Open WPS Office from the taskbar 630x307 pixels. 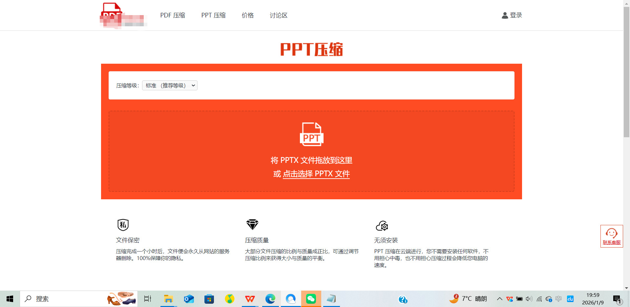pos(250,299)
